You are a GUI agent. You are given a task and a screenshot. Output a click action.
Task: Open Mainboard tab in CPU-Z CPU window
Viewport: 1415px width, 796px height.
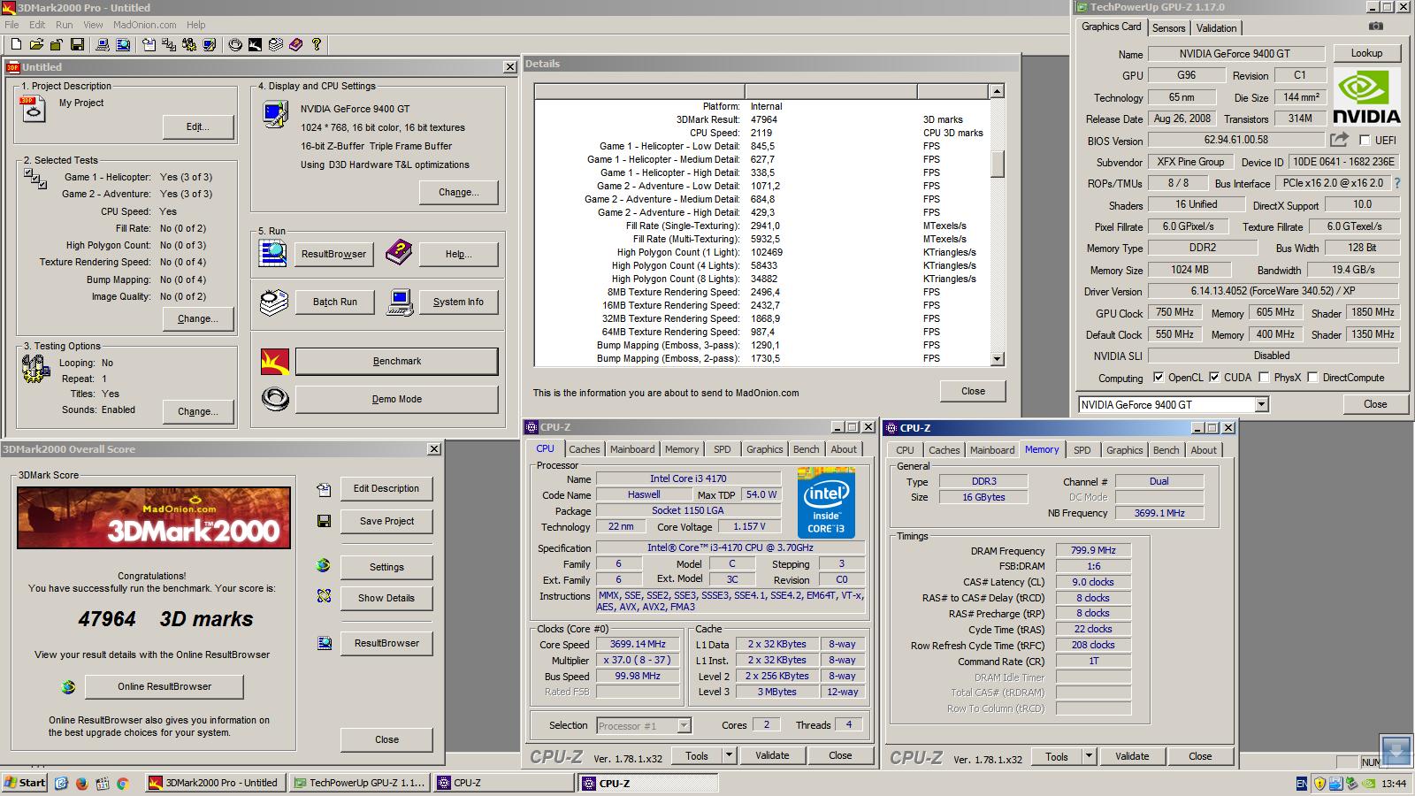tap(632, 449)
